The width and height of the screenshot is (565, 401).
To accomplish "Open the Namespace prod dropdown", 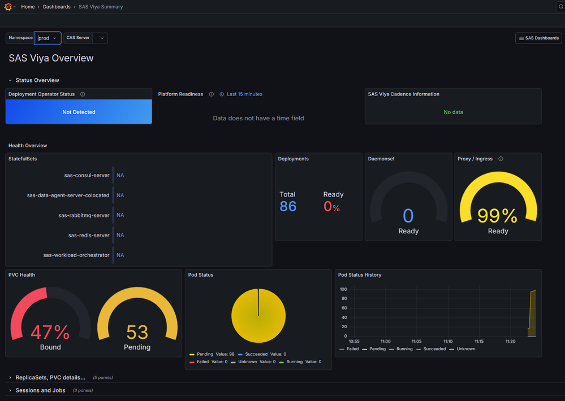I will [48, 38].
